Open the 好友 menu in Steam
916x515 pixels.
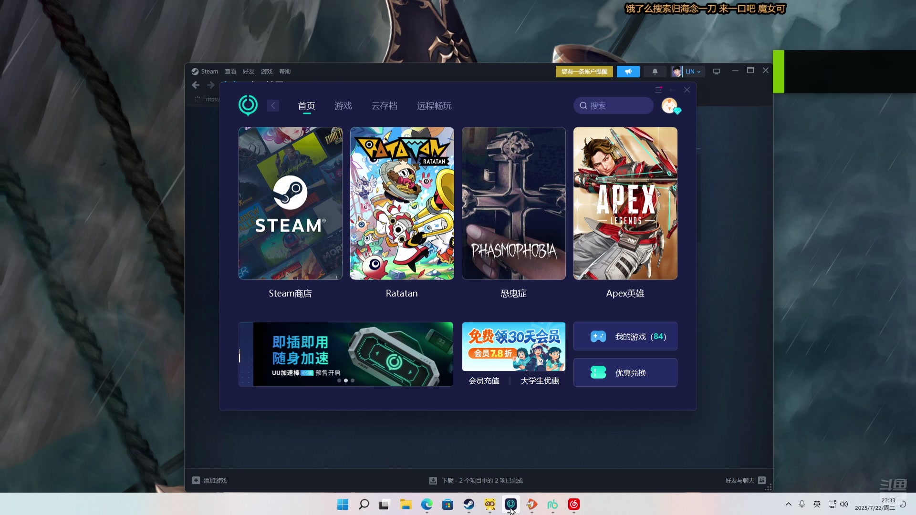coord(249,72)
